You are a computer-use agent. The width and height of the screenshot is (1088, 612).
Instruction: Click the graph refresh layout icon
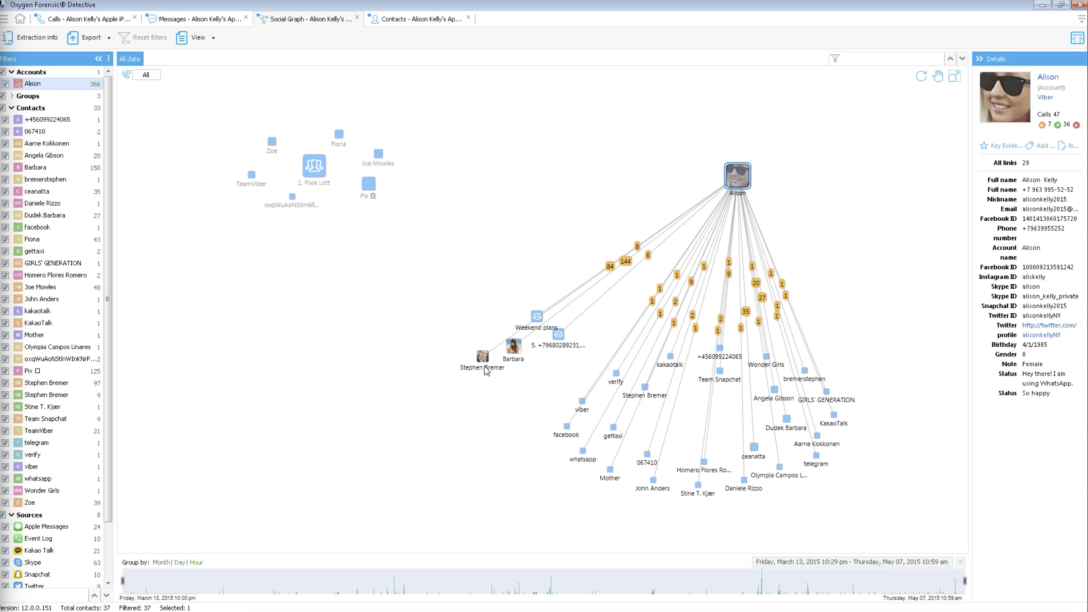(x=921, y=76)
